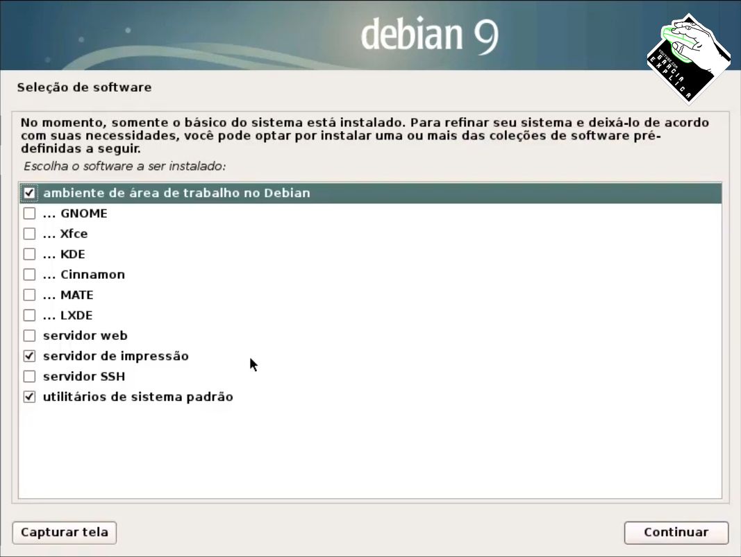
Task: Click the 'No momento, somente o básico' description paragraph
Action: [x=365, y=135]
